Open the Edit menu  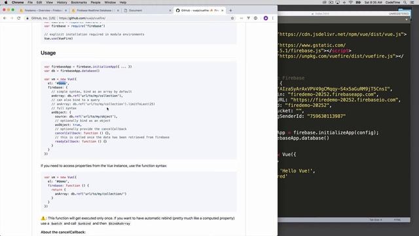[39, 3]
